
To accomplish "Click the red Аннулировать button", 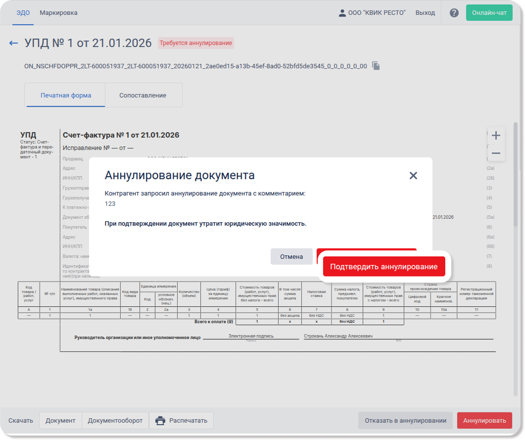I will (x=484, y=421).
